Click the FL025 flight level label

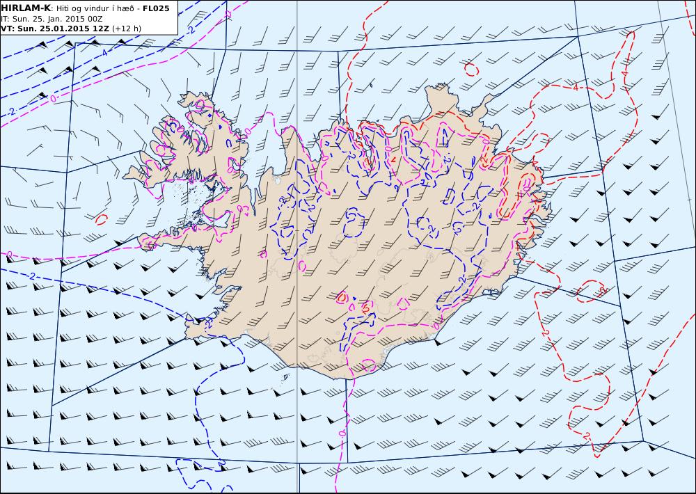click(156, 8)
